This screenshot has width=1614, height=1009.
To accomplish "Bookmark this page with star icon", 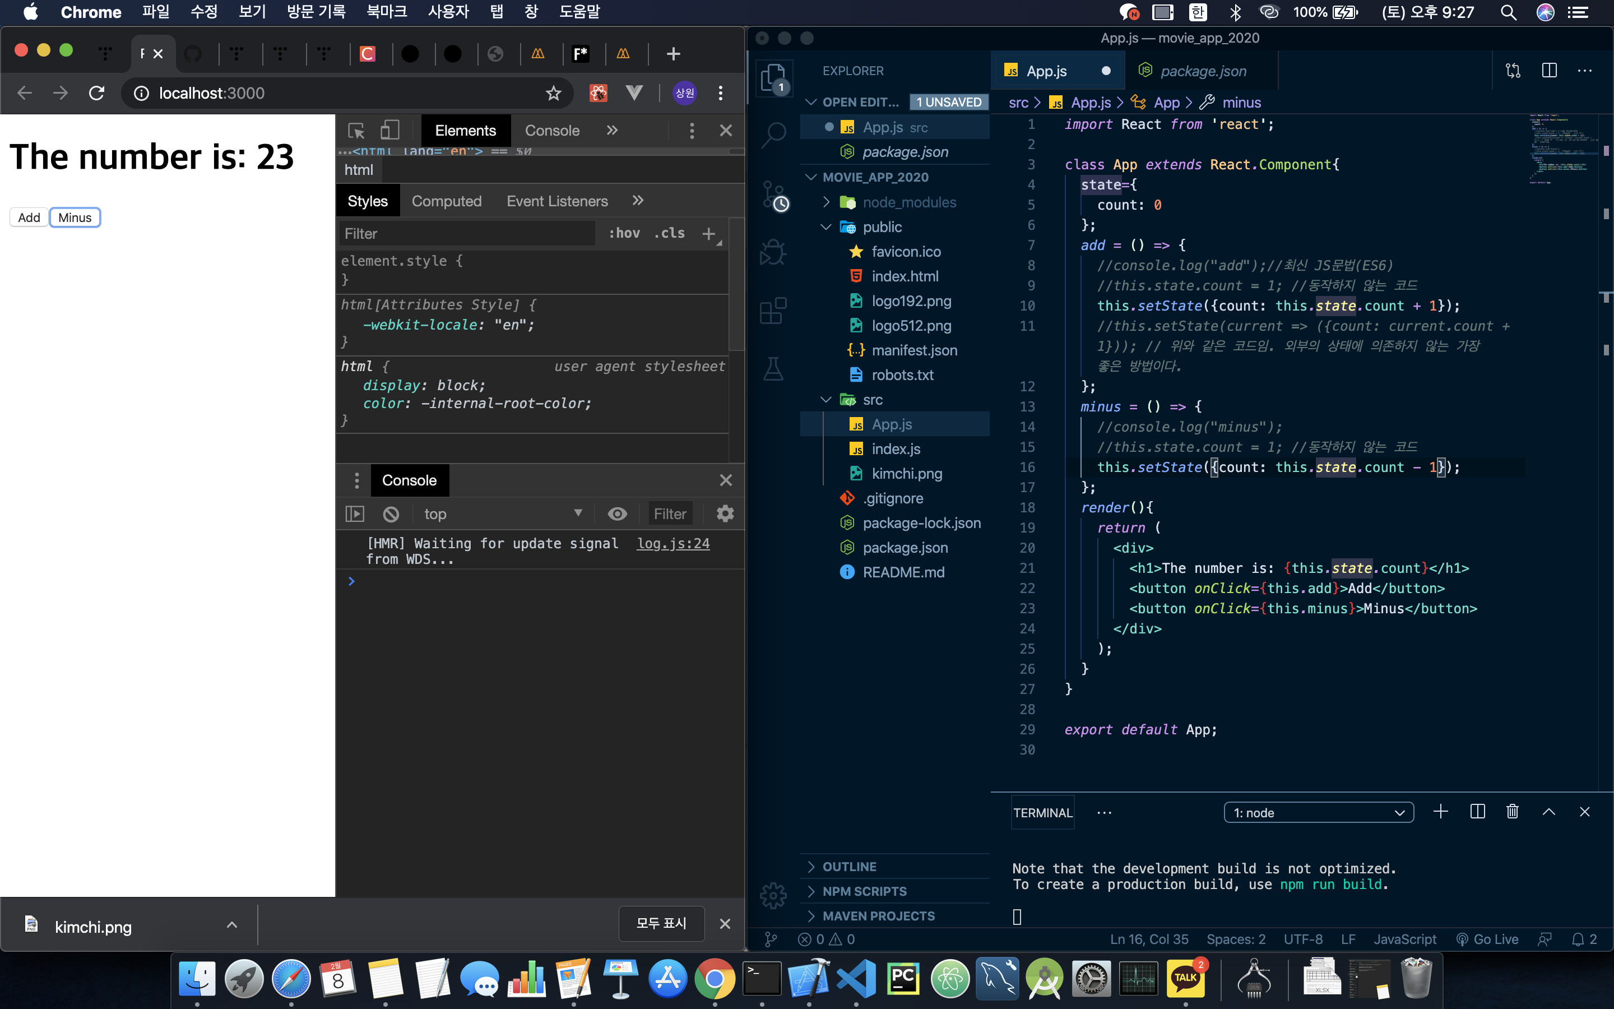I will point(553,94).
